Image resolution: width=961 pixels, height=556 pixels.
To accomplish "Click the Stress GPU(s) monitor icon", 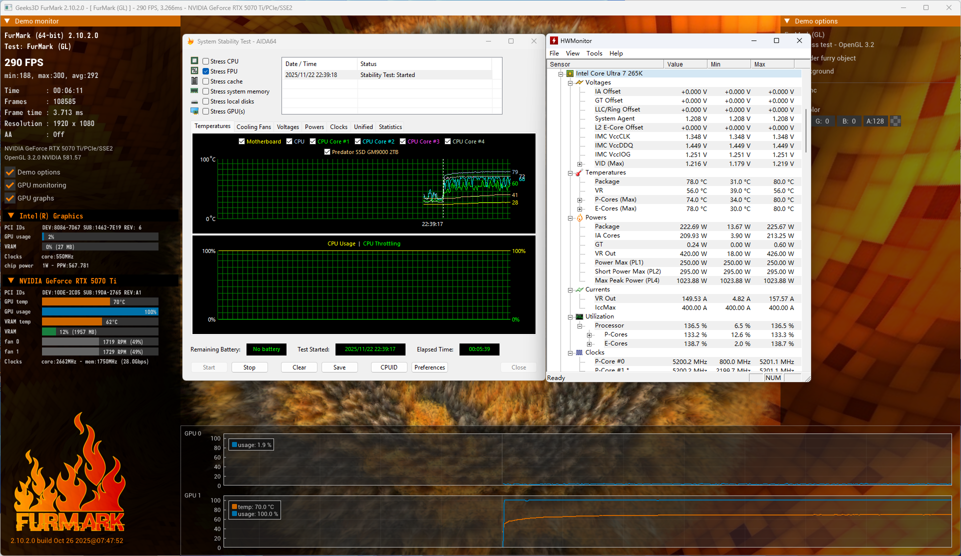I will 194,111.
